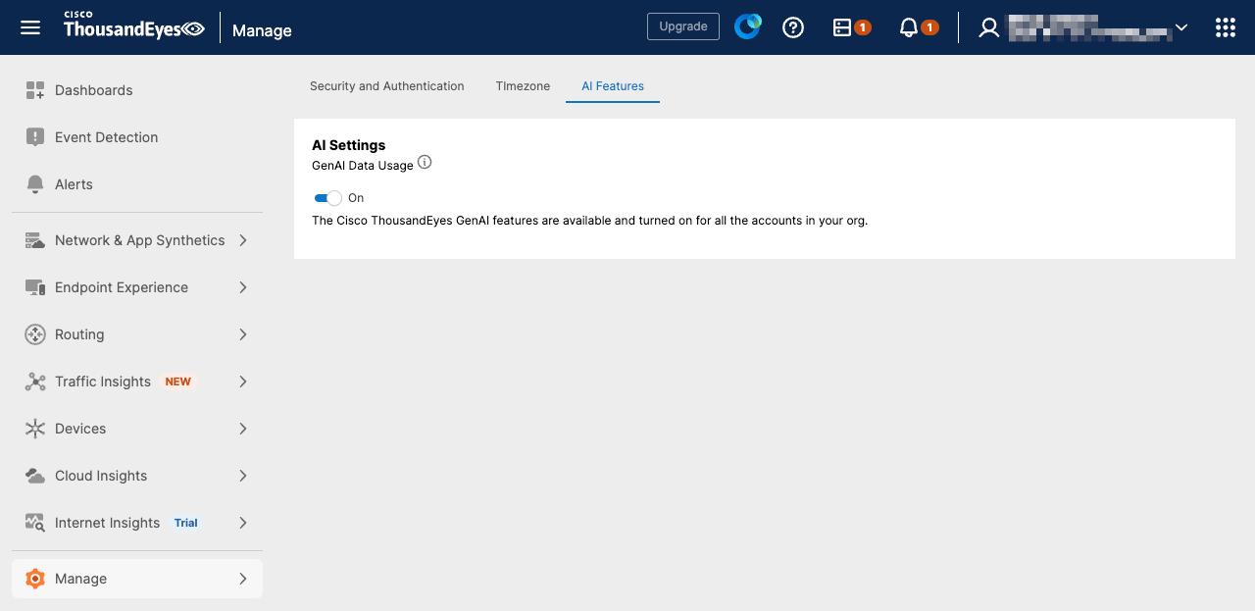Open the notifications bell icon
The height and width of the screenshot is (611, 1255).
point(909,27)
